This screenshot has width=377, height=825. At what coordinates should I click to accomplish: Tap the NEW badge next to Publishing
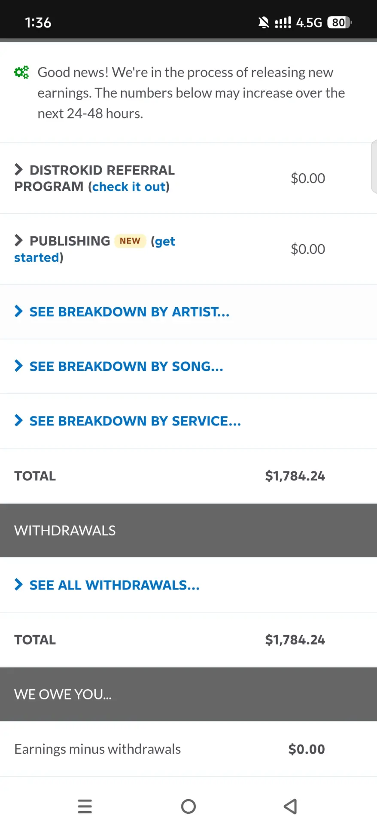coord(130,241)
